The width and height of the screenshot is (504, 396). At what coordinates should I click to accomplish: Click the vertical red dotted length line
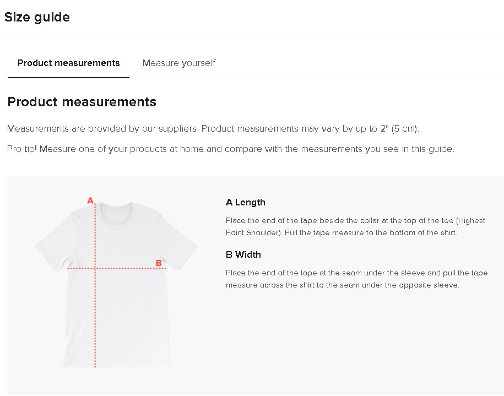tap(95, 319)
